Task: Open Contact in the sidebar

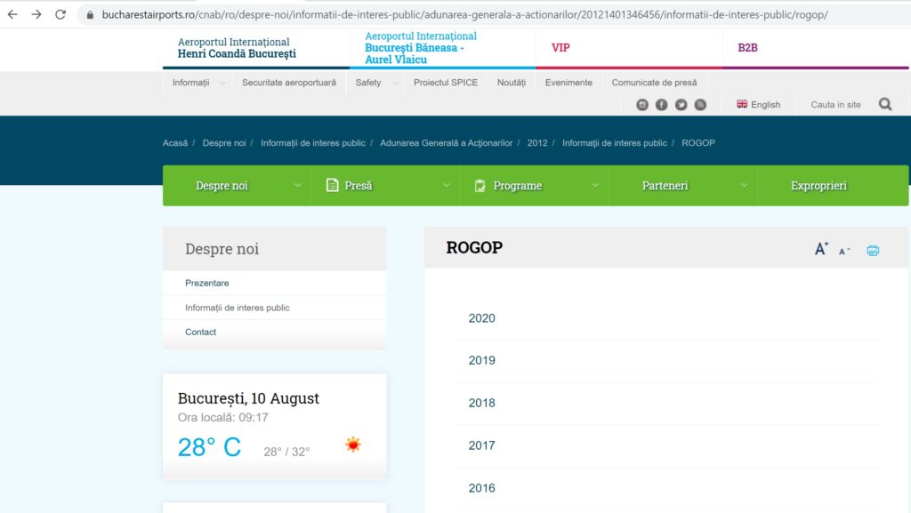Action: pyautogui.click(x=200, y=332)
